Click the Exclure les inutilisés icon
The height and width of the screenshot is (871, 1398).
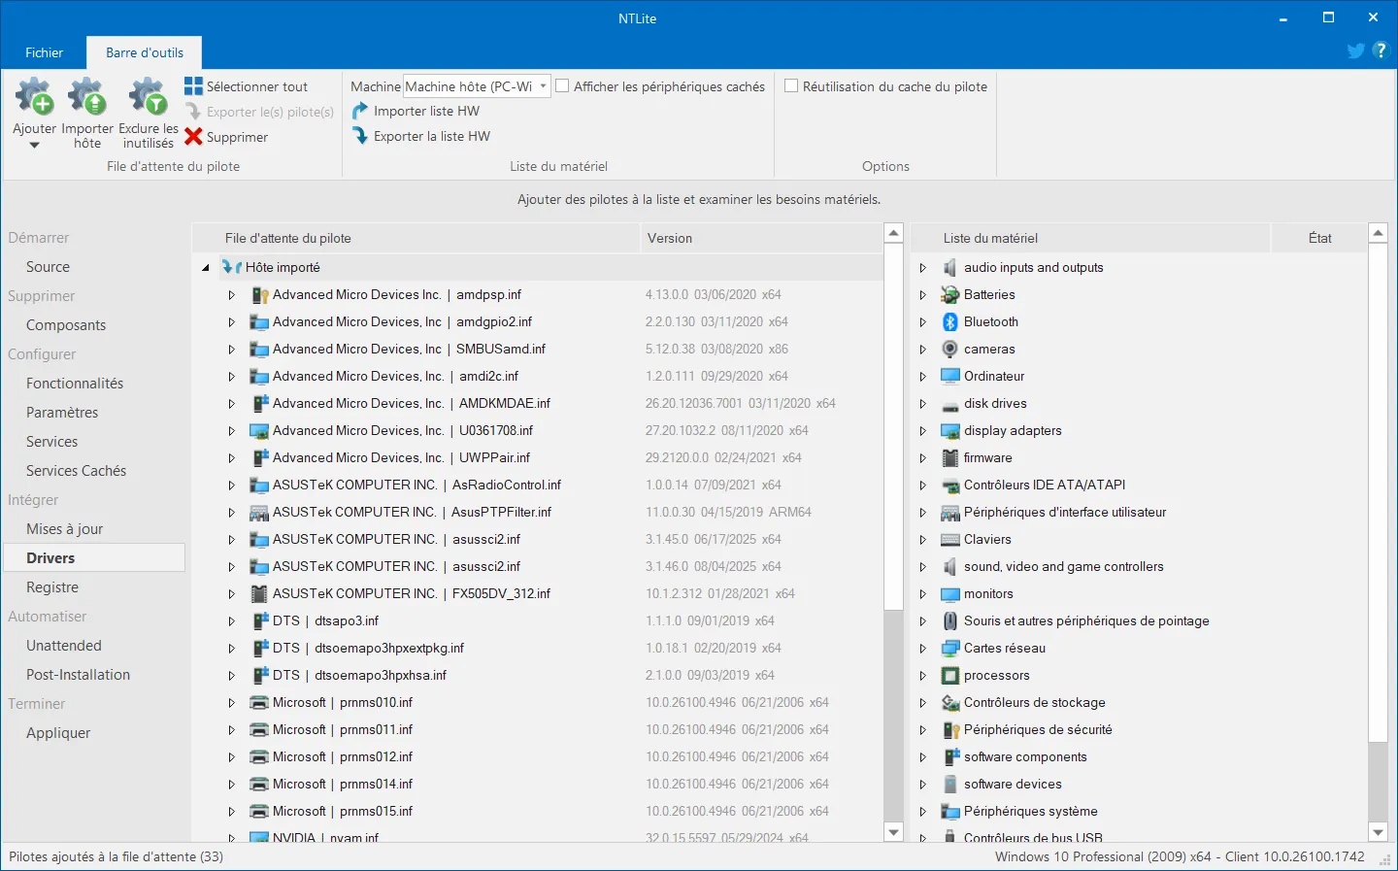148,97
